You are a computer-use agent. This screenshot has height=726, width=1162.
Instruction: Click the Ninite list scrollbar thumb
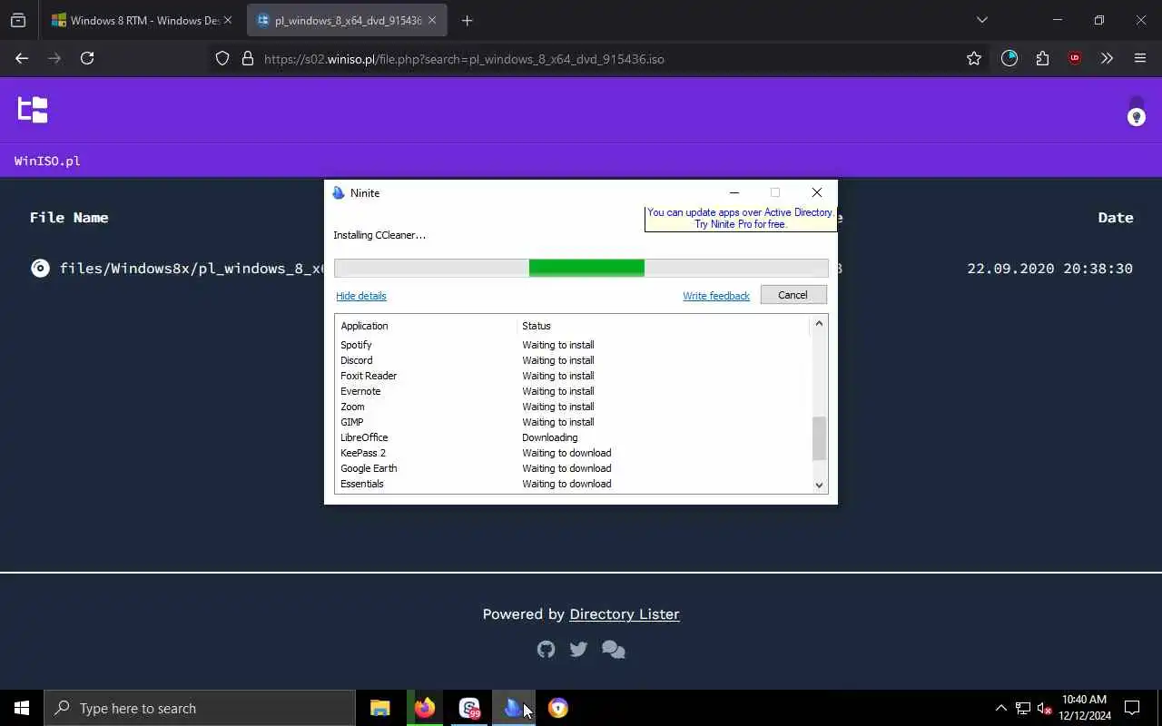tap(819, 438)
